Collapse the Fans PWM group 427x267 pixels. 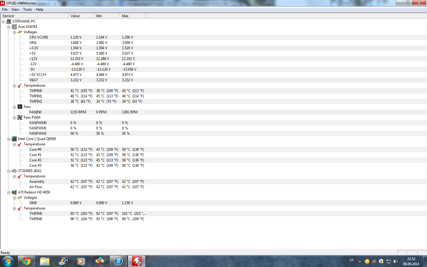pos(14,118)
